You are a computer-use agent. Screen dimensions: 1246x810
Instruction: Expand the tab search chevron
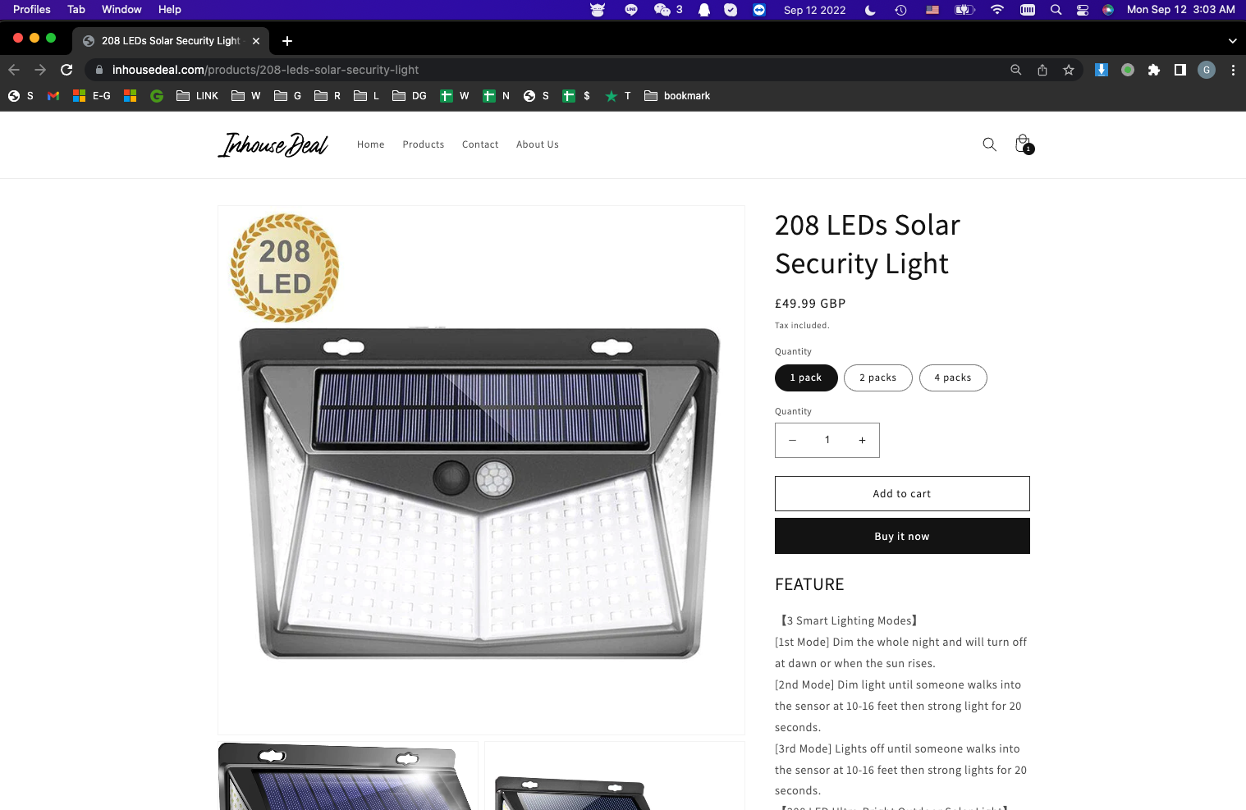click(1232, 41)
